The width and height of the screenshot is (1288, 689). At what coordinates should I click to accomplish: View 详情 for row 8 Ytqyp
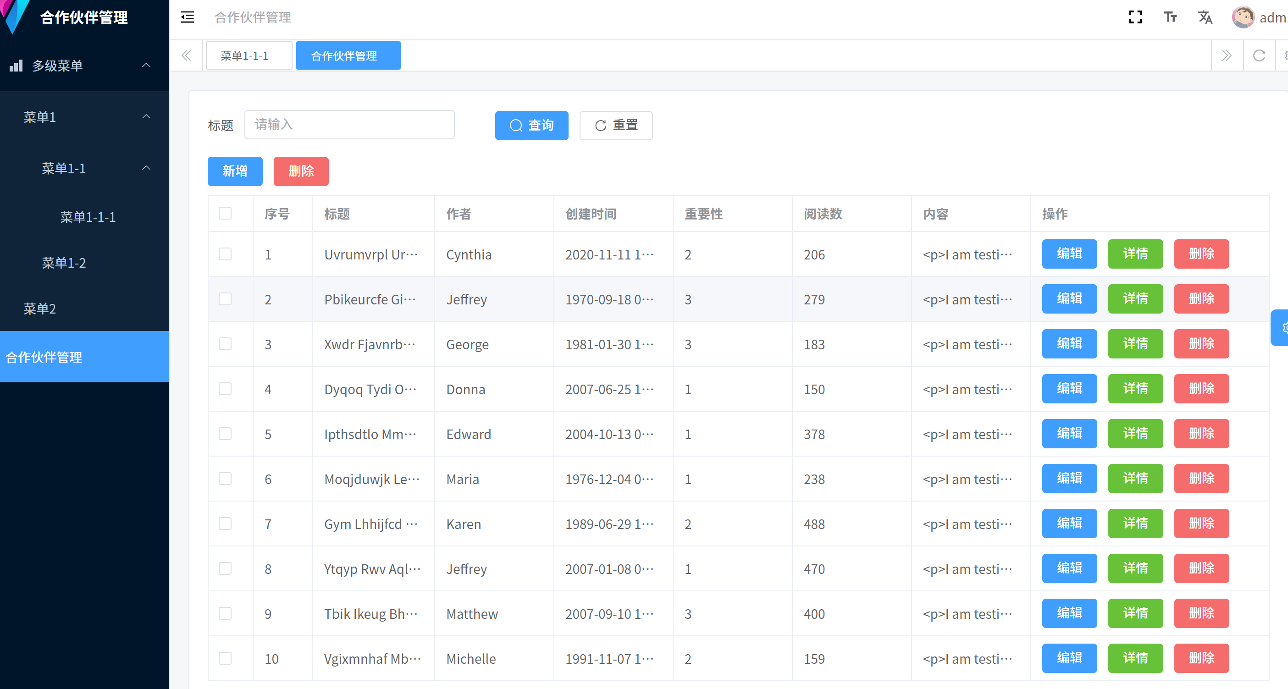click(x=1135, y=568)
